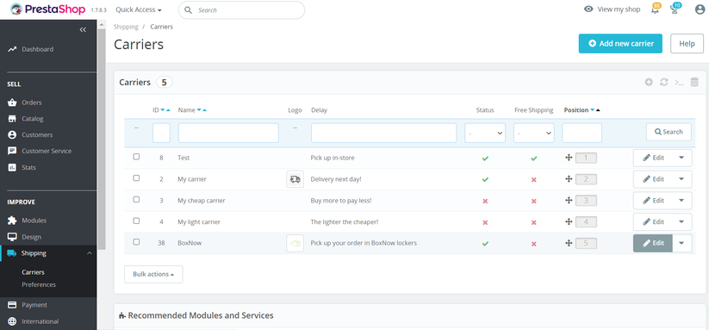Enable status for My light carrier
709x330 pixels.
click(x=485, y=222)
